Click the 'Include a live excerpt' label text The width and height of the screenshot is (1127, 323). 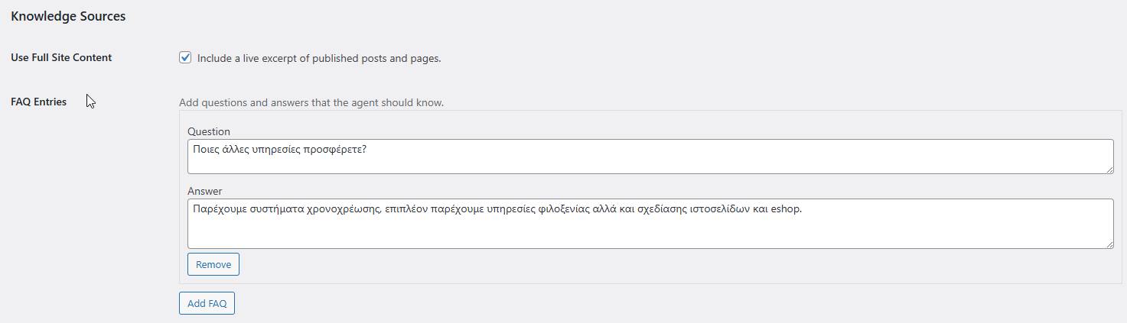pos(319,58)
